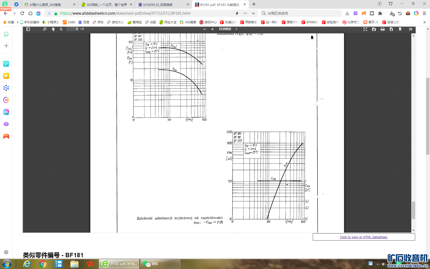Image resolution: width=430 pixels, height=269 pixels.
Task: Open the 百度 bookmark
Action: tap(84, 22)
